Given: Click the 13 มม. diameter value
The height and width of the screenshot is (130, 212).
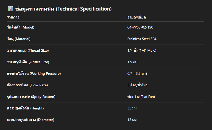Looking at the screenshot, I should pos(132,120).
